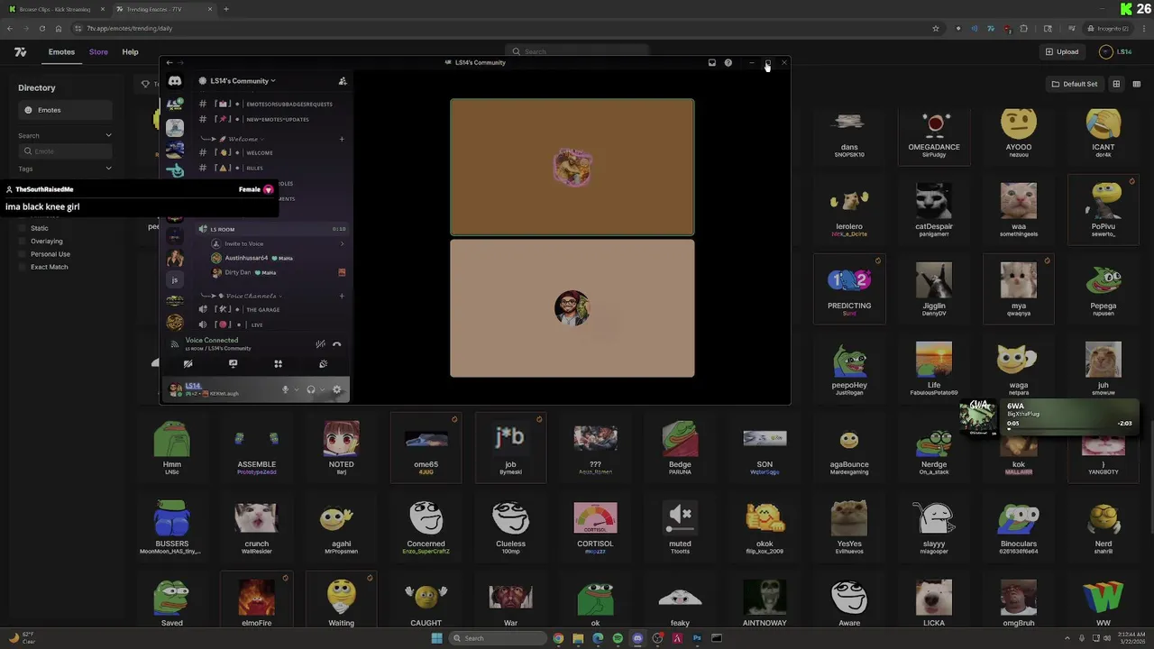
Task: Expand microphone input options arrow
Action: 295,389
